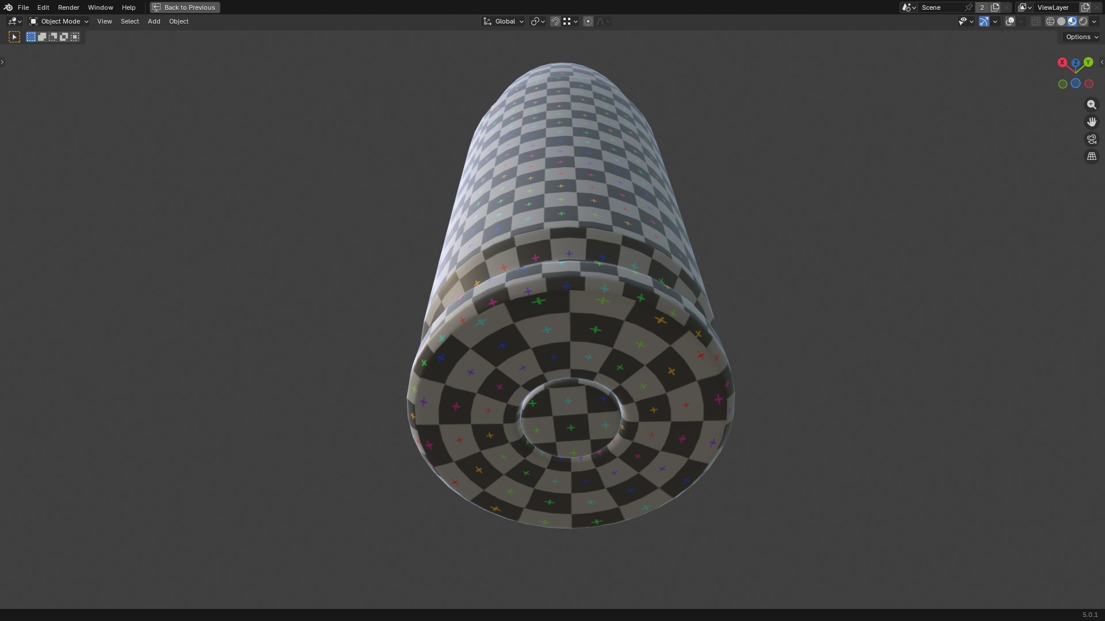The width and height of the screenshot is (1105, 621).
Task: Click the Blender logo icon
Action: pyautogui.click(x=8, y=7)
